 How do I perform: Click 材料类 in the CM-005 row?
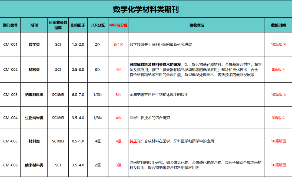point(34,141)
